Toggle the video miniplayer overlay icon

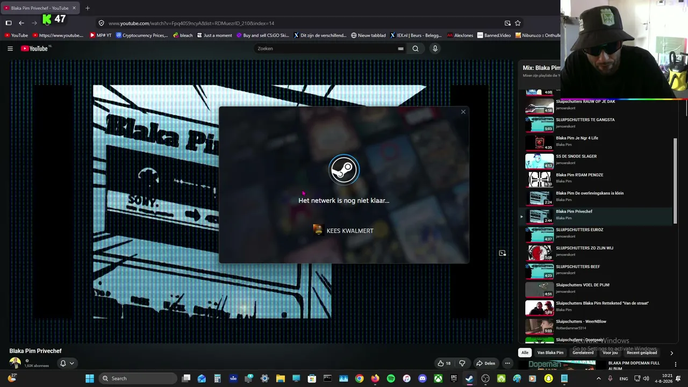click(x=502, y=253)
